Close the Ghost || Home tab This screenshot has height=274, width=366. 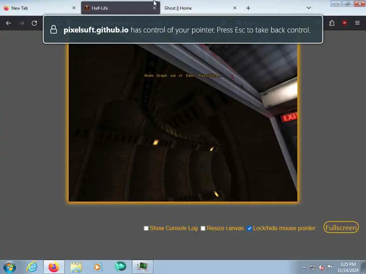(234, 8)
